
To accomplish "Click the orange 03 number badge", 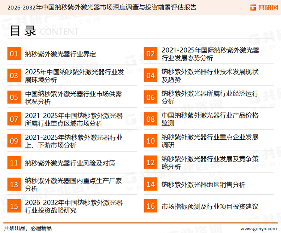I will (14, 75).
